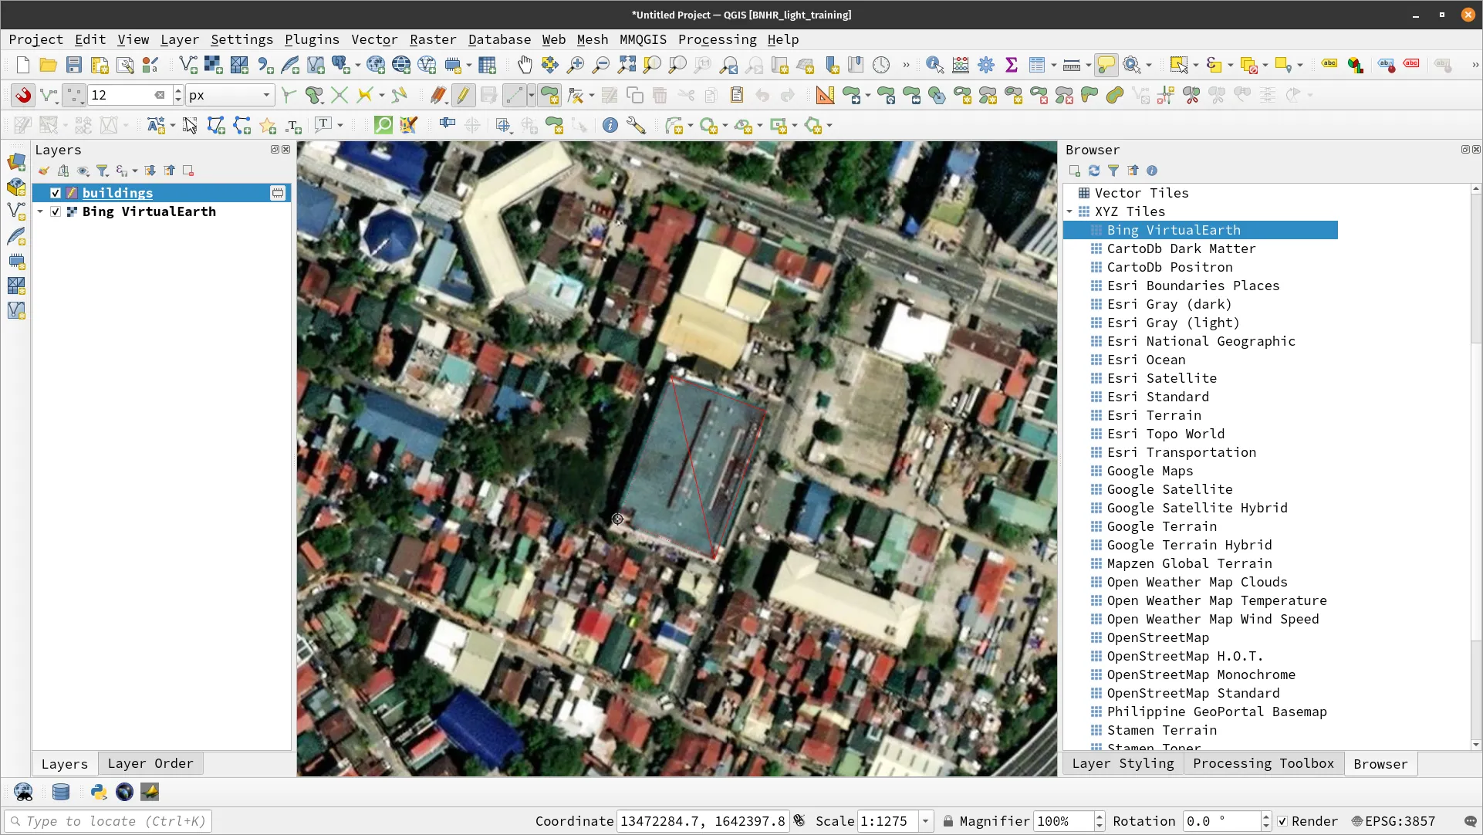Activate the Zoom In tool
Screen dimensions: 1483x835
(x=575, y=65)
